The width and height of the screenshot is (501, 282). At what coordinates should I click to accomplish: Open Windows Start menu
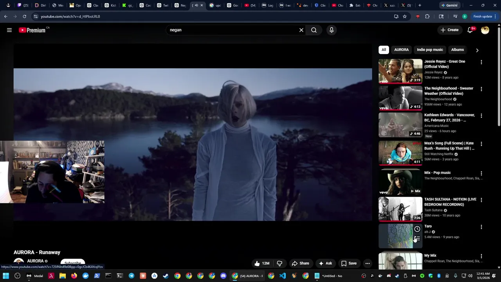[6, 276]
